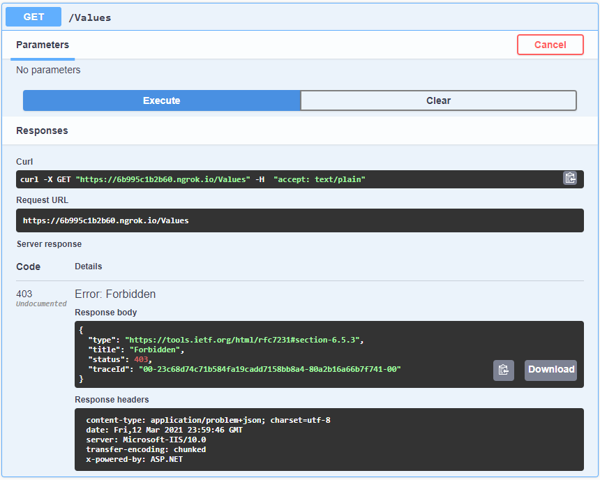Image resolution: width=600 pixels, height=480 pixels.
Task: Collapse the GET /Values operation header
Action: 300,17
